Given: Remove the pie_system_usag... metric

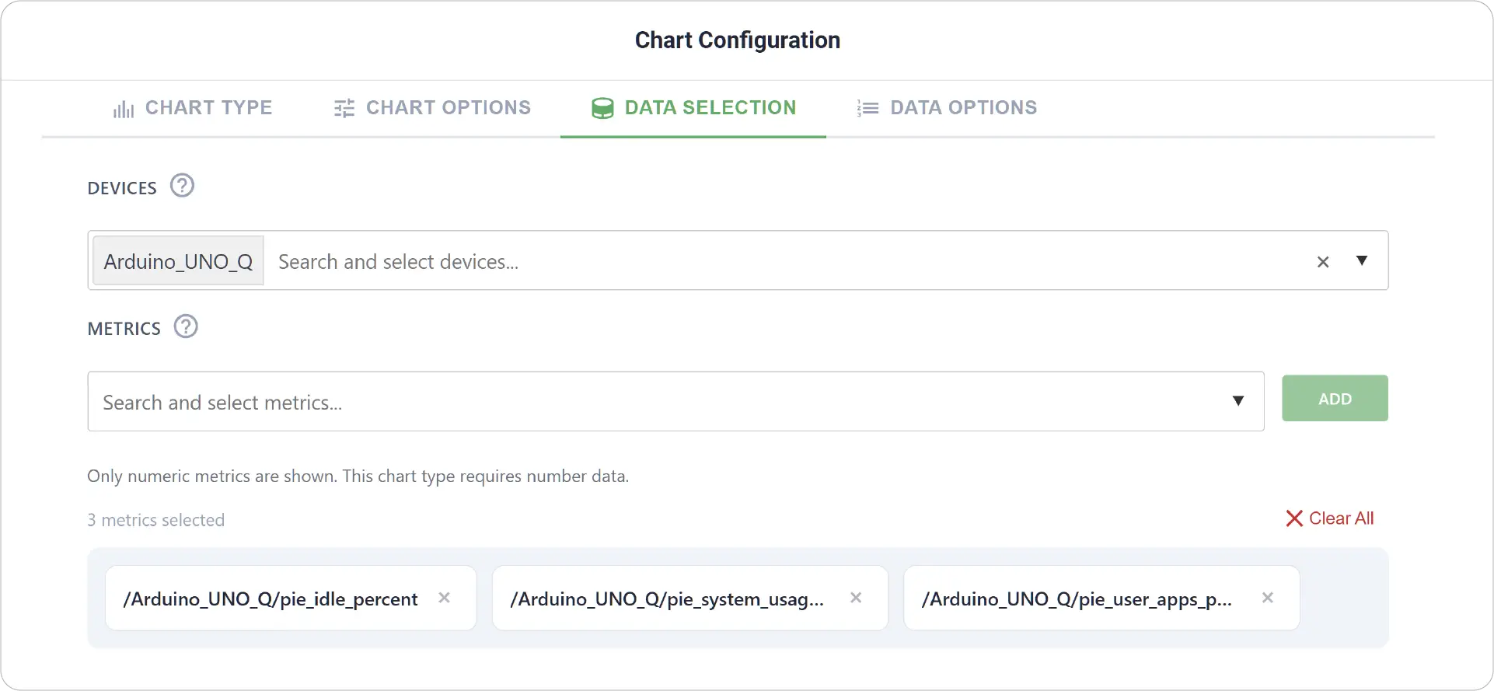Looking at the screenshot, I should pos(856,598).
